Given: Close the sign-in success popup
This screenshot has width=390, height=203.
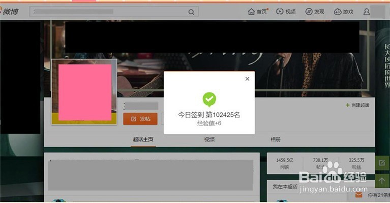Looking at the screenshot, I should [x=247, y=79].
